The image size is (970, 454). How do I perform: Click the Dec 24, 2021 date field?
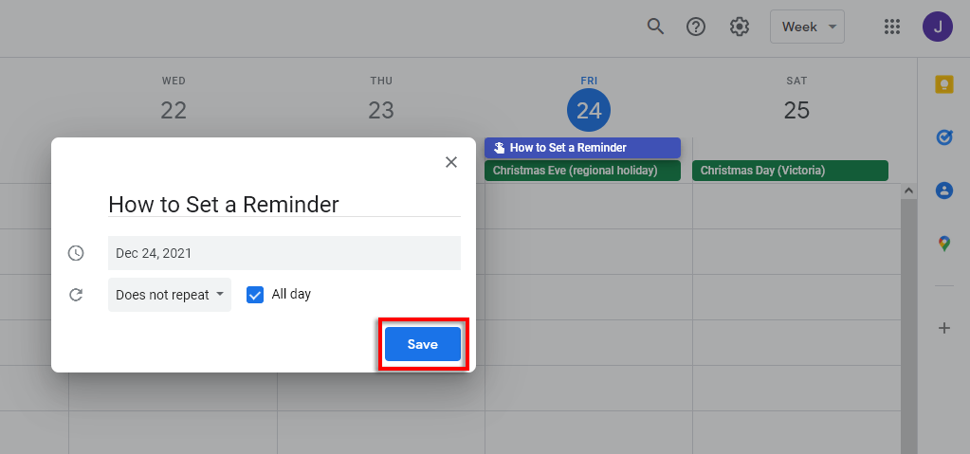pyautogui.click(x=284, y=253)
